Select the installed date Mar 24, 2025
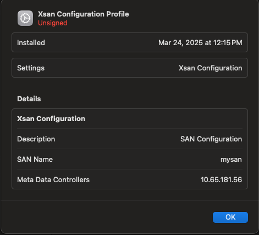The image size is (259, 235). pyautogui.click(x=180, y=43)
